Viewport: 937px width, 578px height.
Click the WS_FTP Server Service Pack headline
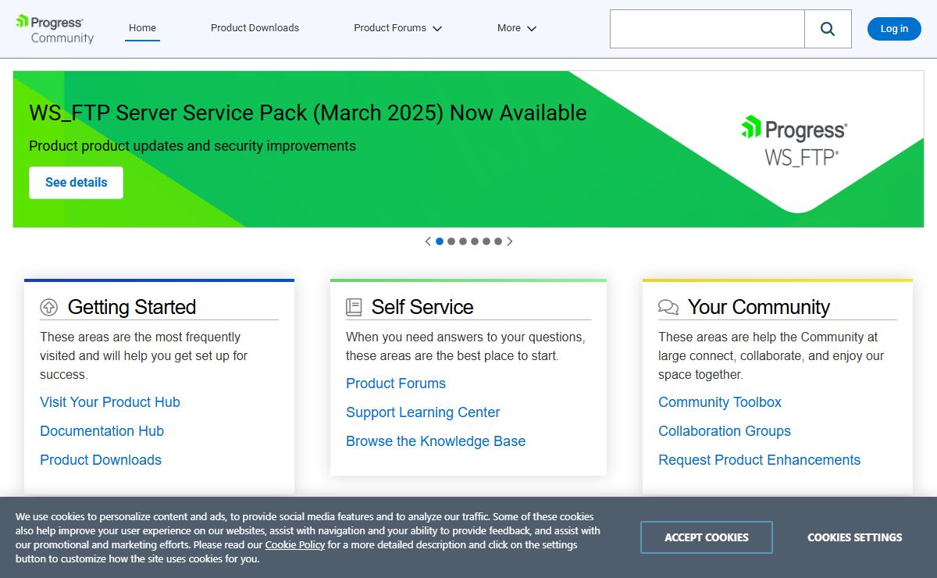pyautogui.click(x=308, y=113)
